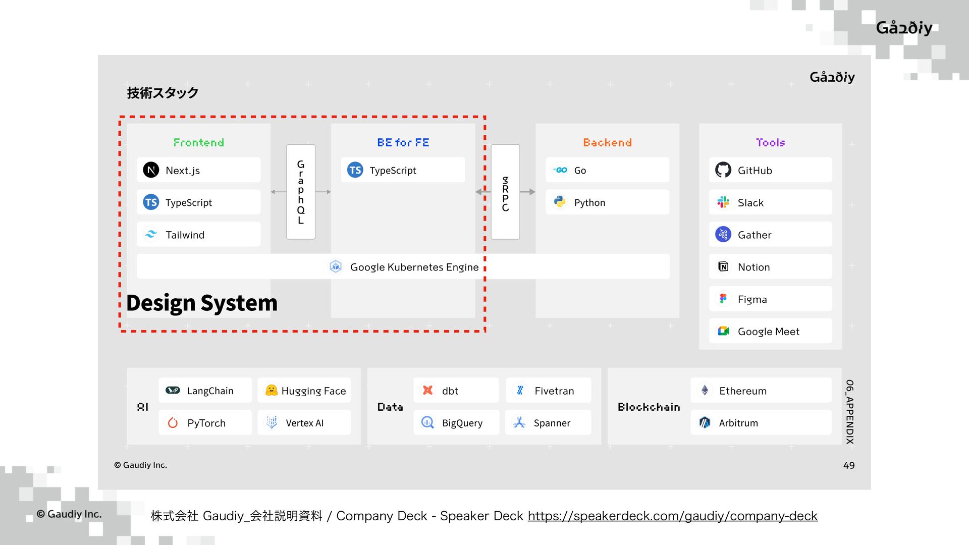Select the vertical gRPC box

(x=505, y=192)
